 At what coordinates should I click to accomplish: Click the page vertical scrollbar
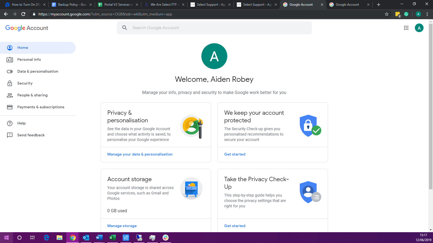(431, 107)
